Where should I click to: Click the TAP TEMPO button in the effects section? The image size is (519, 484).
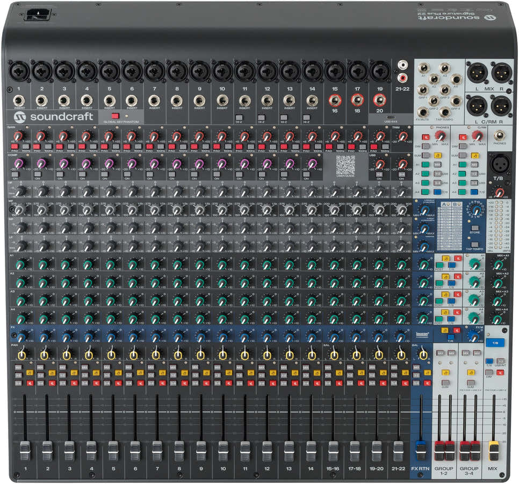[x=474, y=245]
